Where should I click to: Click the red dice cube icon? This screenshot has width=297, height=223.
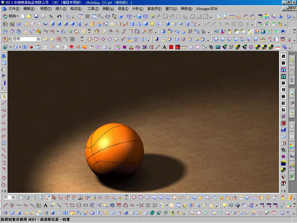coord(178,47)
